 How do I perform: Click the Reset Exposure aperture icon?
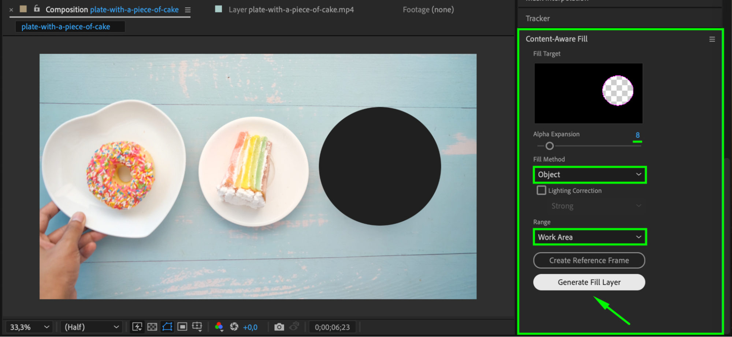[x=234, y=326]
